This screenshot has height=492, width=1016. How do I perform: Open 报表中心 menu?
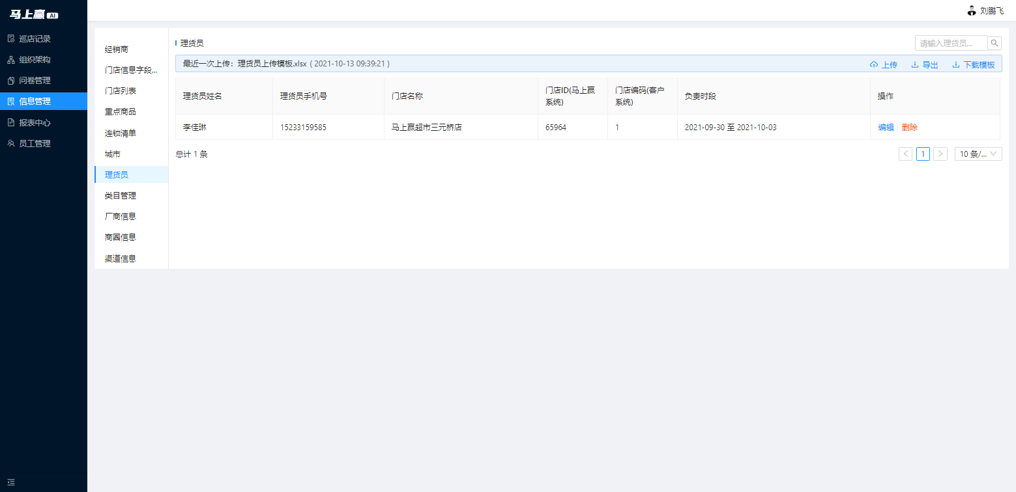(44, 122)
